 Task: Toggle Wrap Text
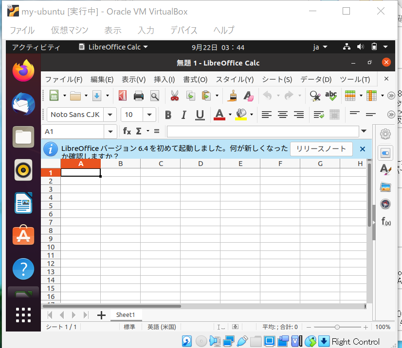click(x=319, y=115)
